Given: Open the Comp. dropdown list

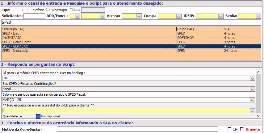Looking at the screenshot, I should 179,16.
